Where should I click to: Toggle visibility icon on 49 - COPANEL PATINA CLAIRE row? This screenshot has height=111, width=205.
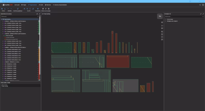coord(38,30)
